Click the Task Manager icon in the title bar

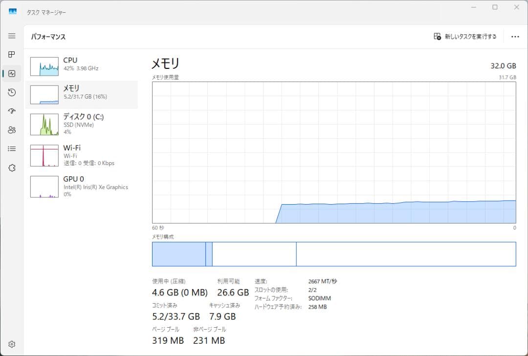[12, 11]
